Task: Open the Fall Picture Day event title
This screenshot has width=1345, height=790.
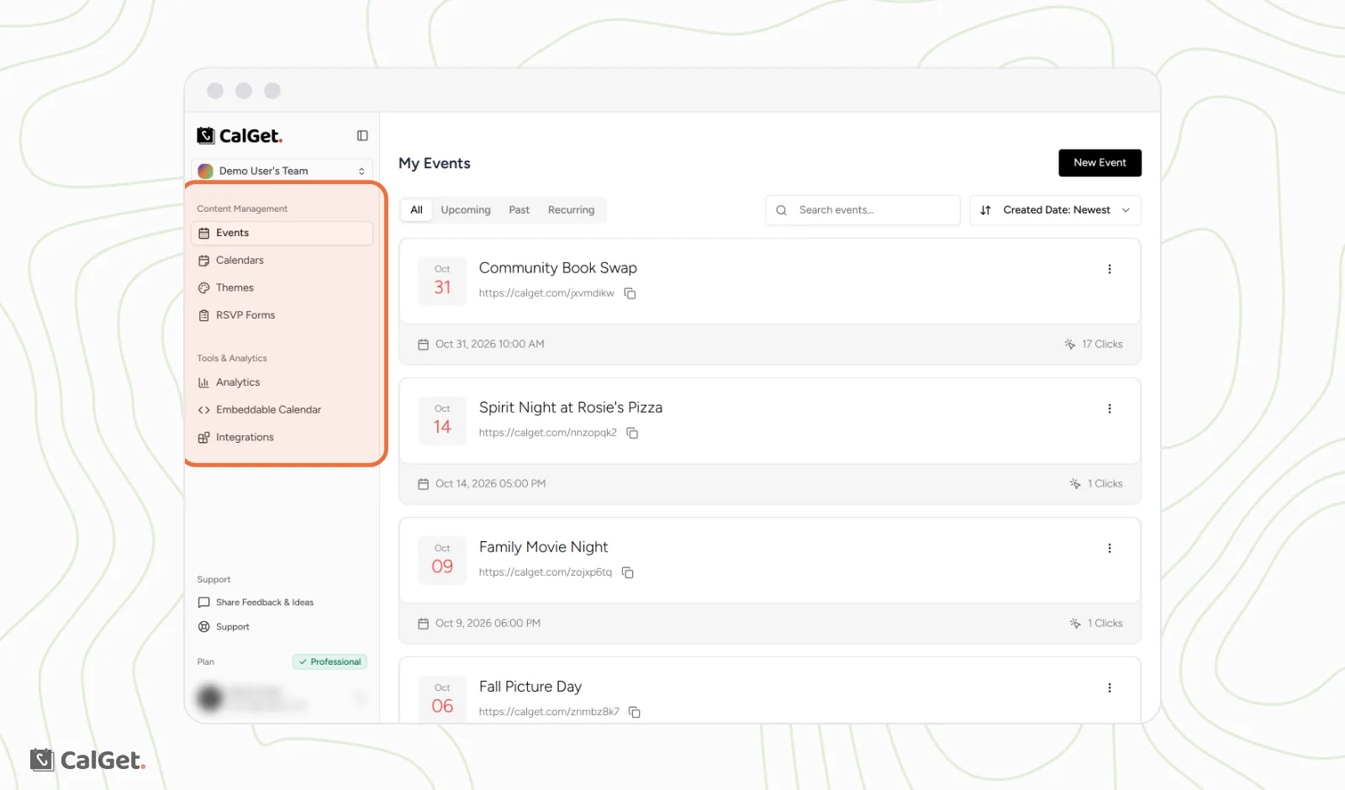Action: click(530, 687)
